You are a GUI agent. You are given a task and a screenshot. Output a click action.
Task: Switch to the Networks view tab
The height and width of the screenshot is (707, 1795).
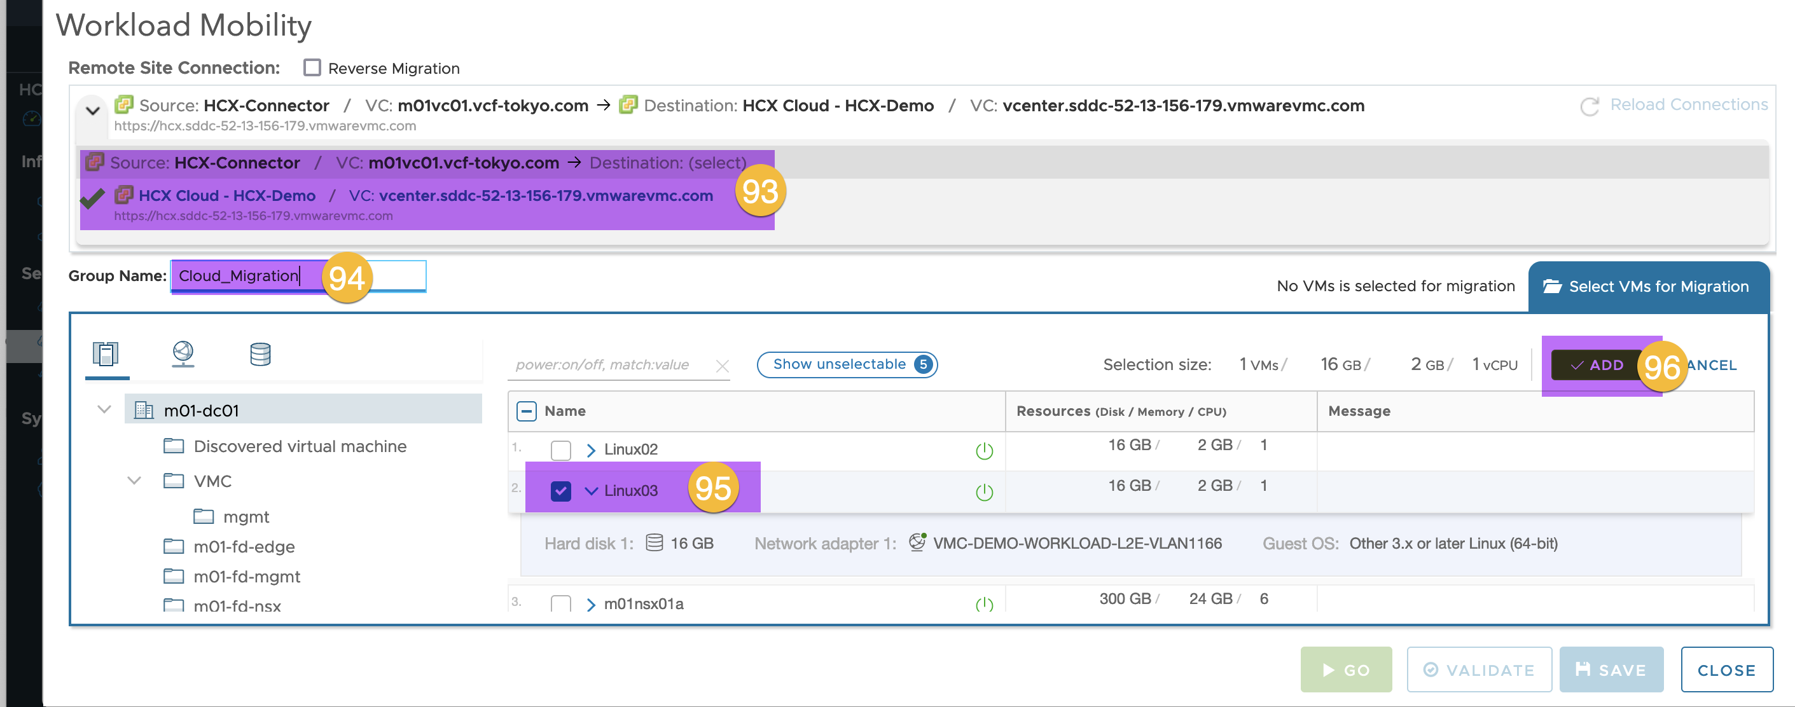(x=183, y=354)
